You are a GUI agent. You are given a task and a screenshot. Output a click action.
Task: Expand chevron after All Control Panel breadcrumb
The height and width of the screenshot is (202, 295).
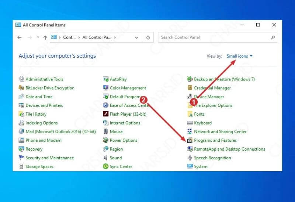click(x=115, y=37)
